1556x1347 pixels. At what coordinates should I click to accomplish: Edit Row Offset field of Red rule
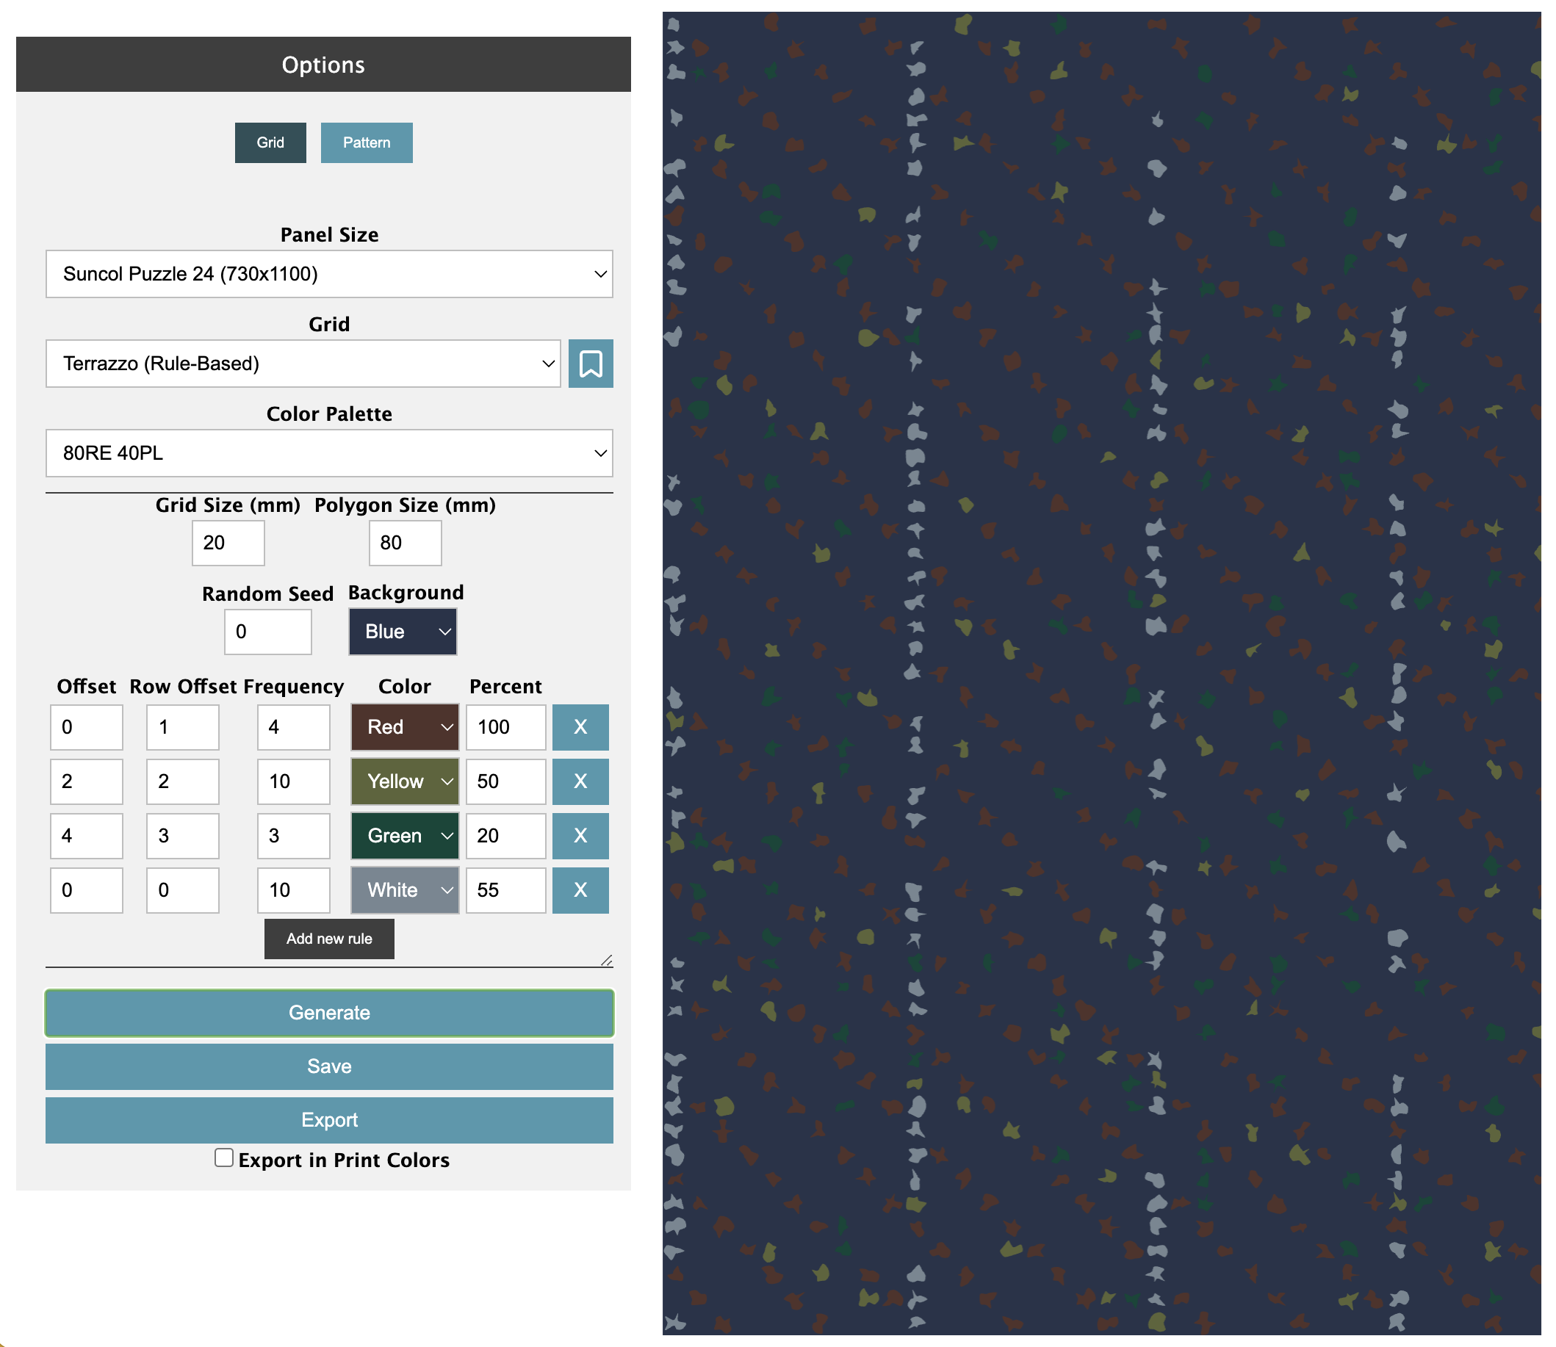tap(183, 727)
